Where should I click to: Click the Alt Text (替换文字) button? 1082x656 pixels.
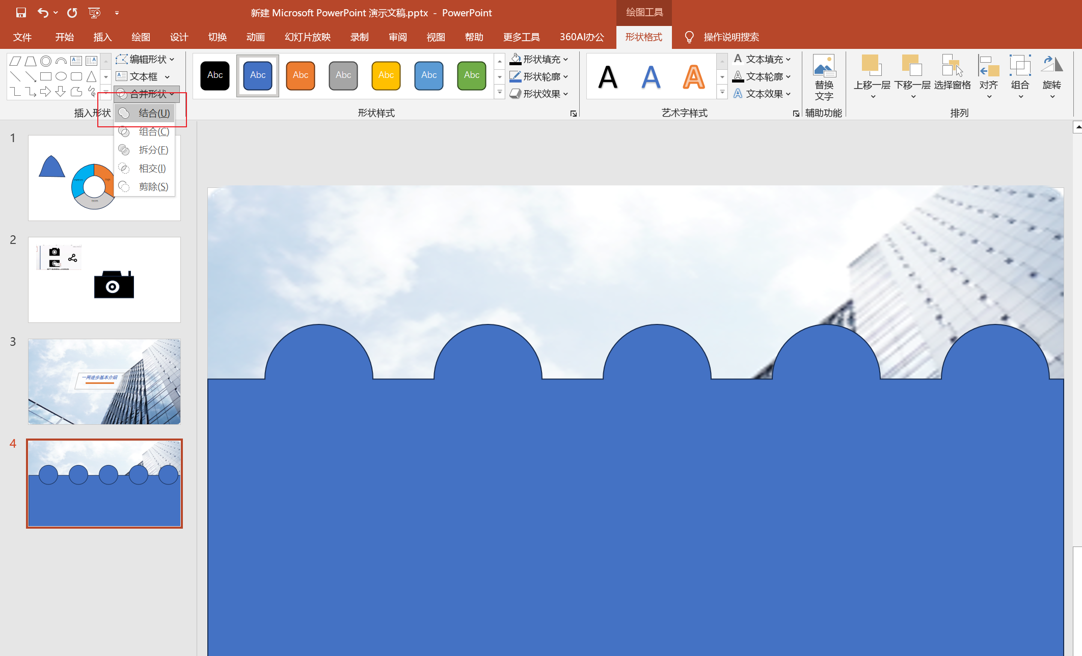[x=824, y=76]
